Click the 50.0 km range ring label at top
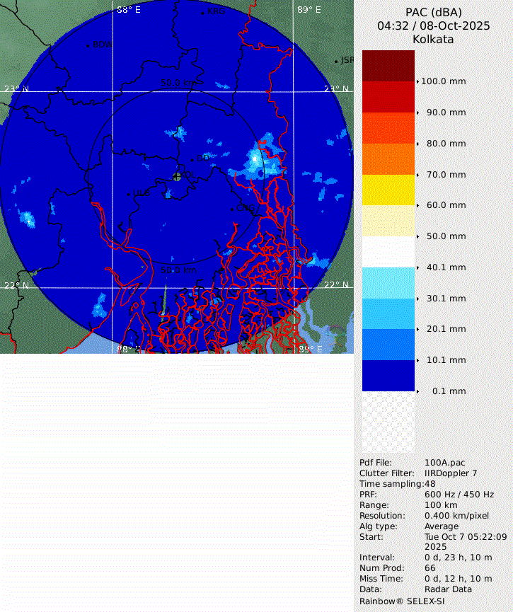 pos(179,83)
